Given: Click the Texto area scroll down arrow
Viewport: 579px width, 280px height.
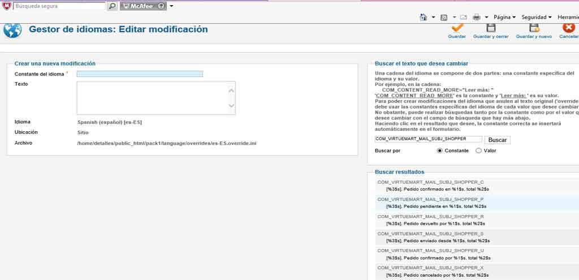Looking at the screenshot, I should coord(231,105).
